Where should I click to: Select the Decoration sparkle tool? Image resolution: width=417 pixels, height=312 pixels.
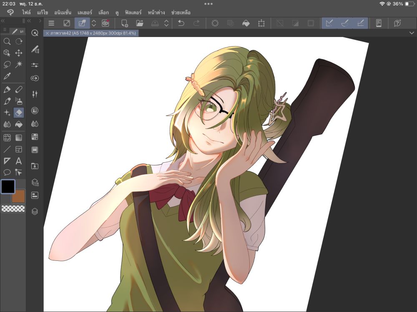coord(7,113)
